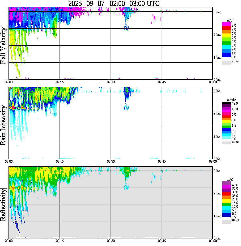Select the top purple swatch above 40.0 dBZ

[227, 183]
